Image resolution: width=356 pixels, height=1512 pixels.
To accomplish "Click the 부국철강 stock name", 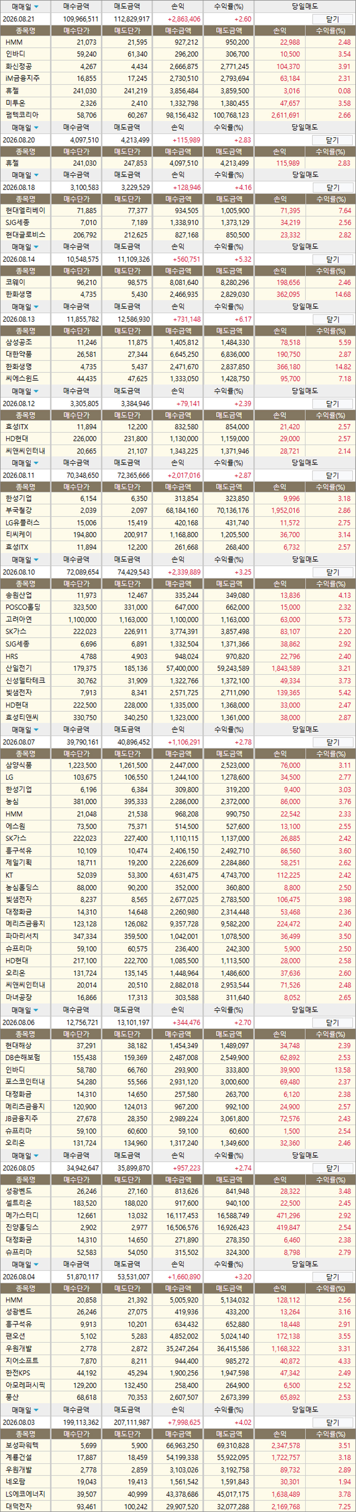I will coord(19,511).
